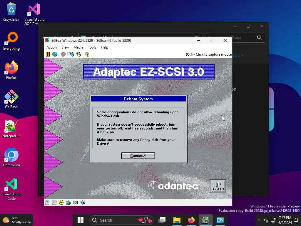Screen dimensions: 301x226
Task: Click the sound speaker status bar icon
Action: pyautogui.click(x=82, y=202)
